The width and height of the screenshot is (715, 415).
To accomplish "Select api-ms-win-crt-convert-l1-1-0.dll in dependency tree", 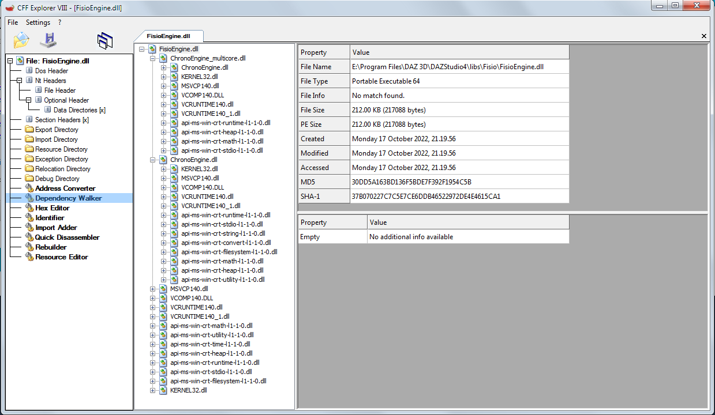I will point(226,243).
